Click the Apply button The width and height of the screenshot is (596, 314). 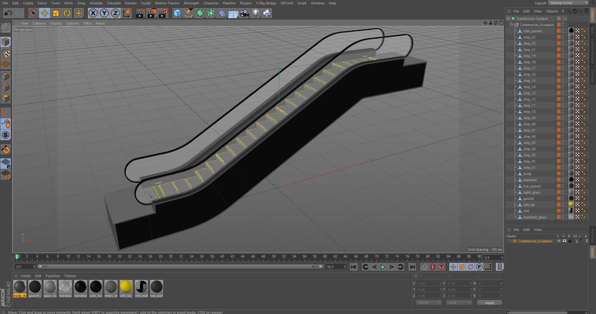490,303
